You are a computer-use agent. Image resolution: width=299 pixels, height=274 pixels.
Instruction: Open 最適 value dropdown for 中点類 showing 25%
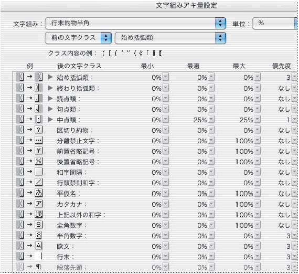coord(211,120)
